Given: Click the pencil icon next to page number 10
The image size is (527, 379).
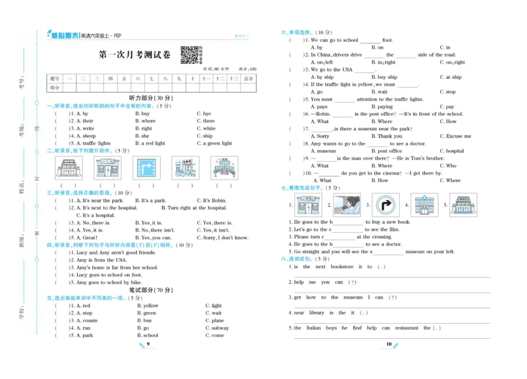Looking at the screenshot, I should point(396,345).
